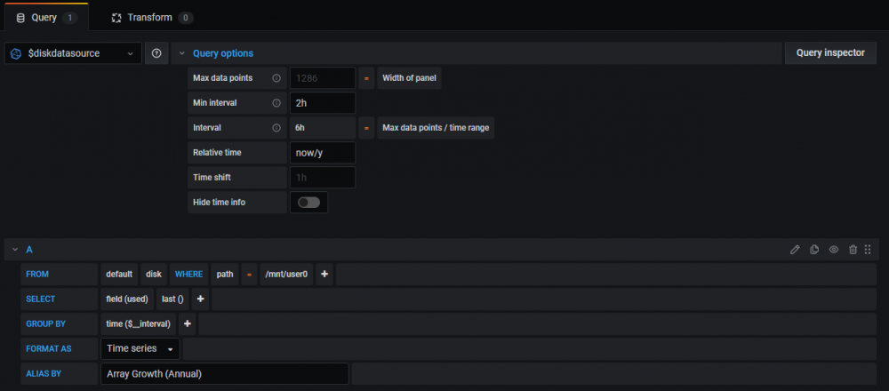Click the query A name label

29,250
